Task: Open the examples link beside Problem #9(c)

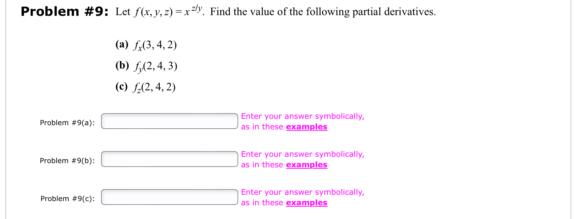Action: point(306,203)
